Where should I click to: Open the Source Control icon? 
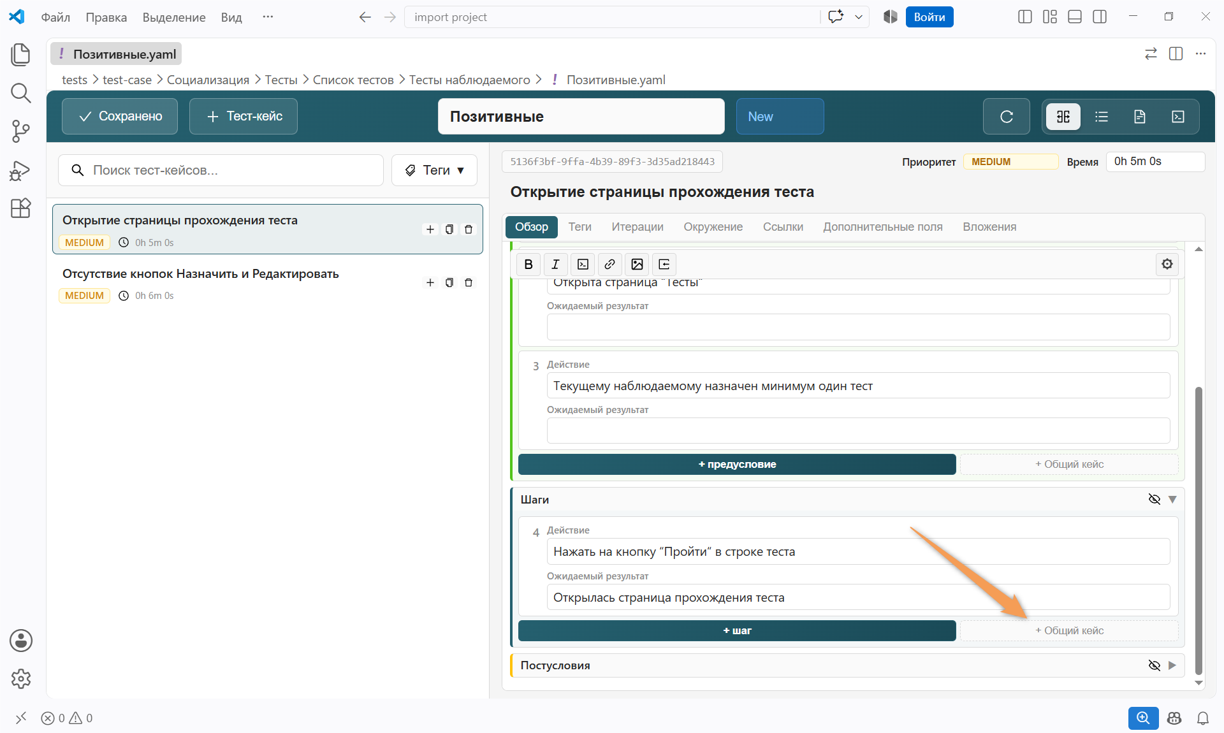pyautogui.click(x=20, y=131)
